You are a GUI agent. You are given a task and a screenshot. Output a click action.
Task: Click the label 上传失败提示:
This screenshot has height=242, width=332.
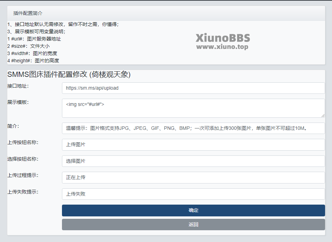tap(23, 192)
